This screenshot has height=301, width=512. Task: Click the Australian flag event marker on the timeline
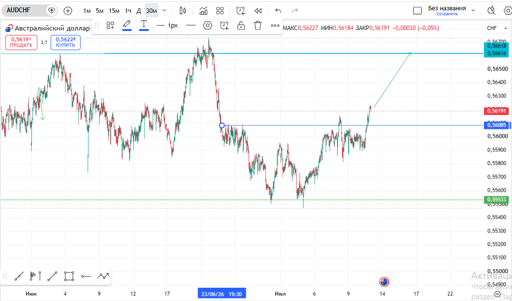point(384,281)
